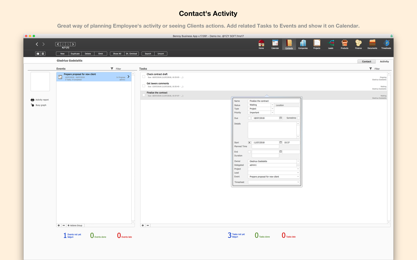Open the Finance module icon

358,43
